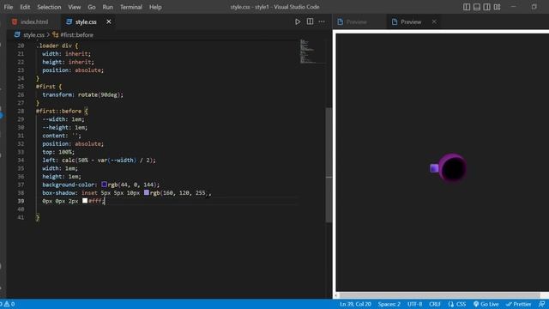Click the purple square in preview
The image size is (549, 309).
pyautogui.click(x=434, y=168)
